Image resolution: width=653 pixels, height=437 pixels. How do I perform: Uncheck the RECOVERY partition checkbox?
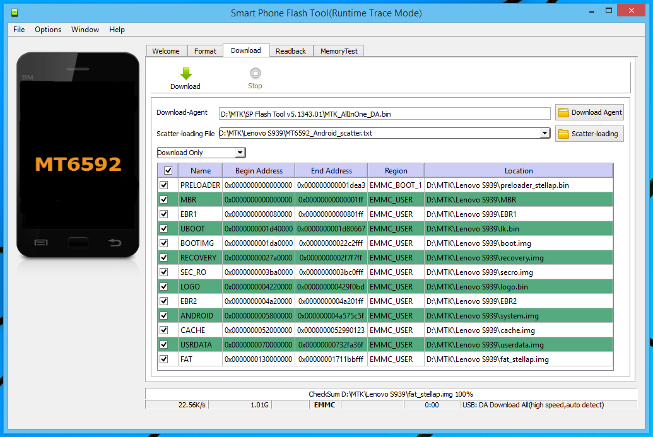pos(164,258)
